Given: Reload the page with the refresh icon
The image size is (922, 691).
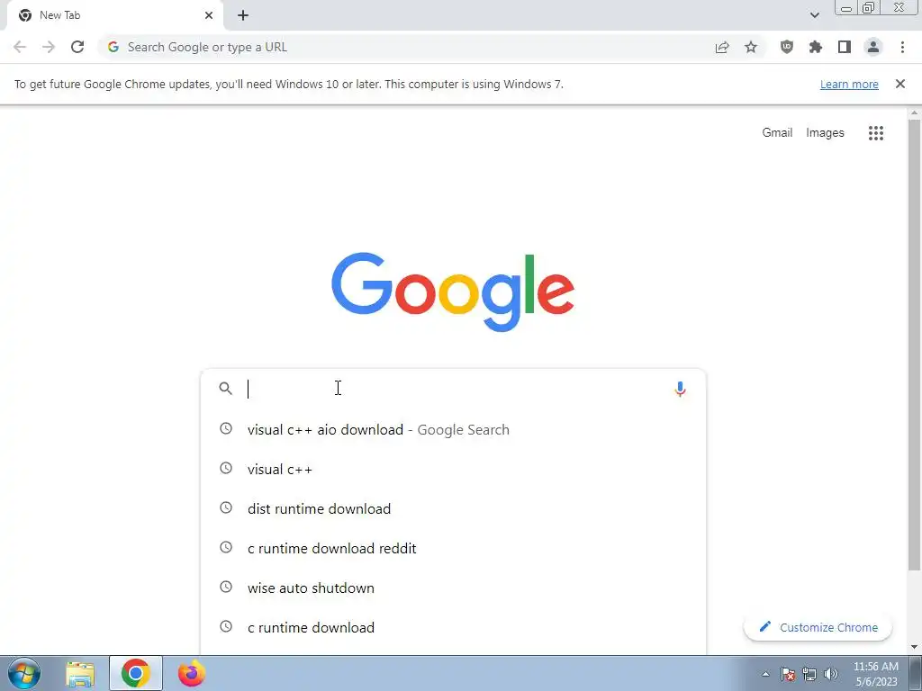Looking at the screenshot, I should click(x=77, y=47).
